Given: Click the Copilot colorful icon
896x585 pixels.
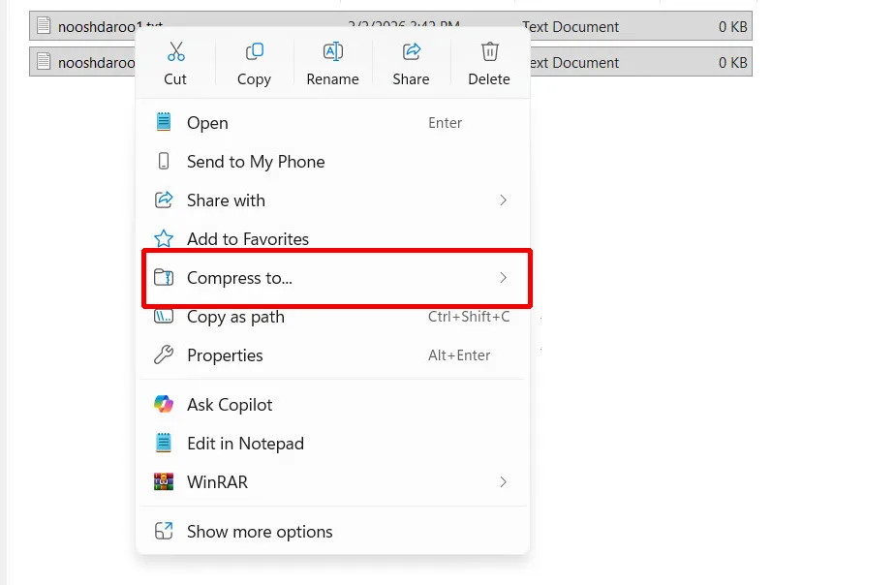Looking at the screenshot, I should 164,405.
